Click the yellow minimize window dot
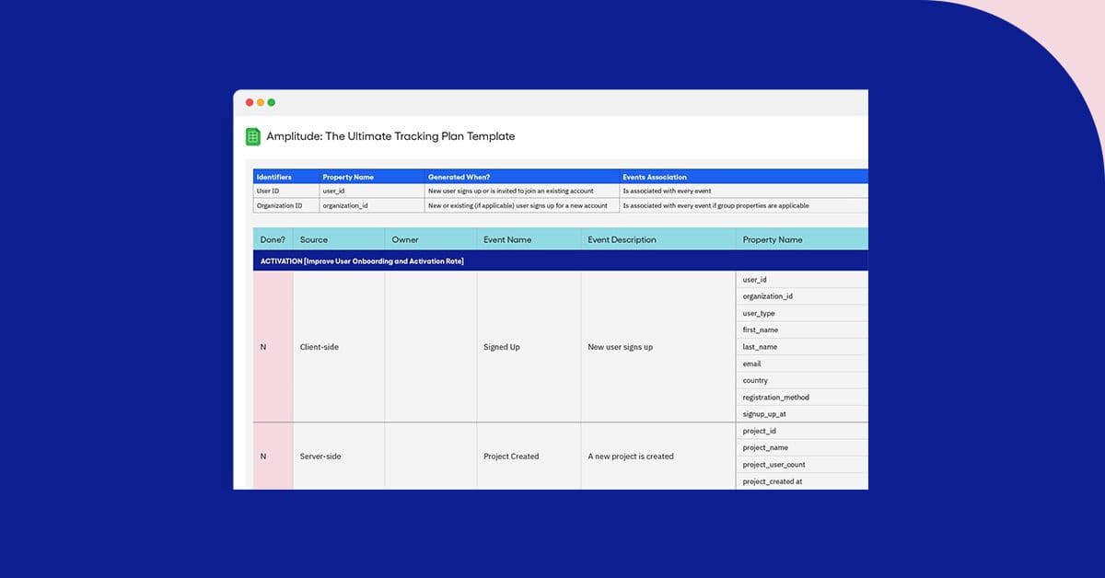Image resolution: width=1105 pixels, height=578 pixels. (261, 102)
